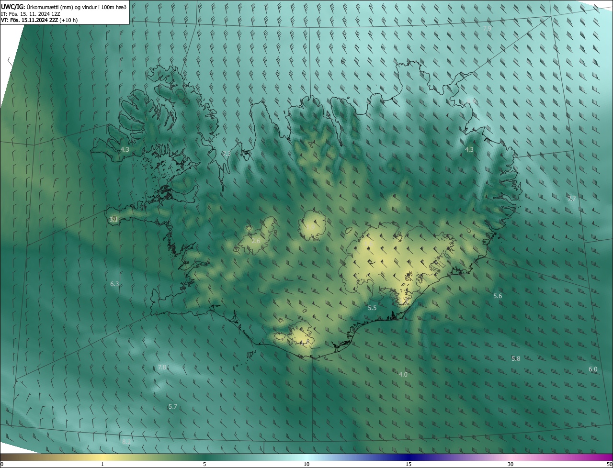This screenshot has width=613, height=468.
Task: Click the 5 tick on the colour scale
Action: [204, 465]
